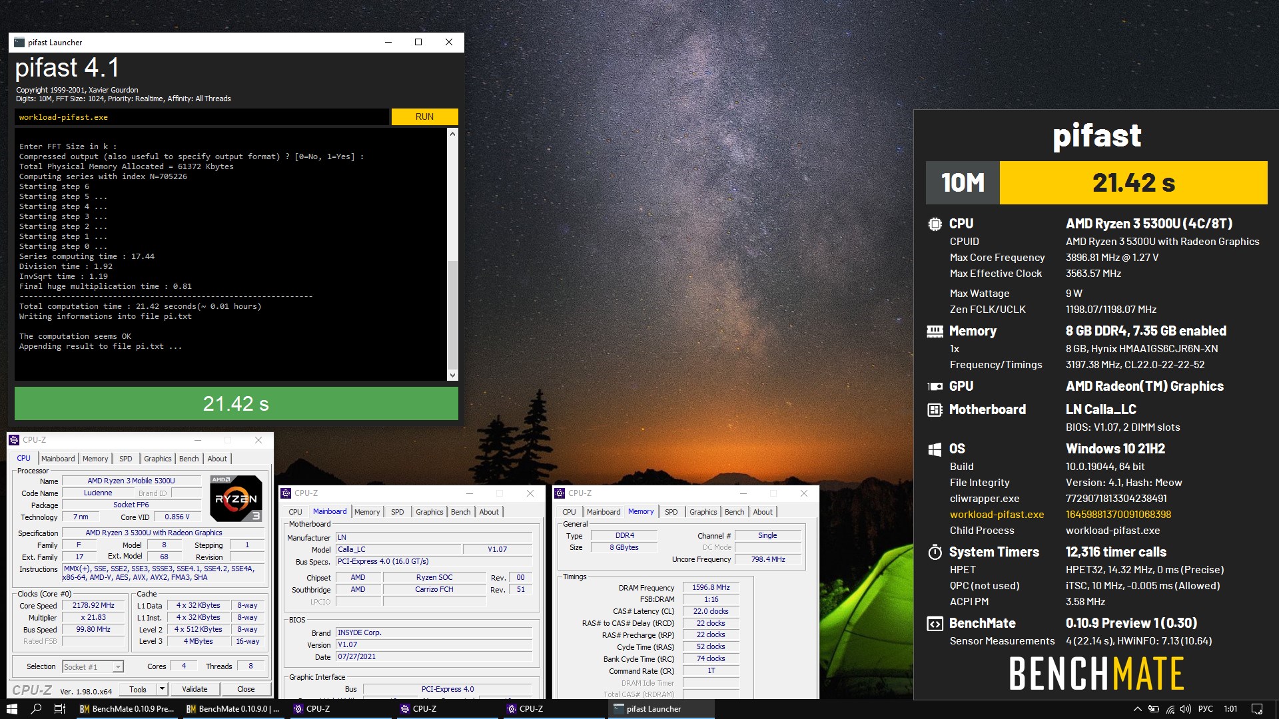The width and height of the screenshot is (1279, 719).
Task: Click the Ryzen 3 logo in CPU-Z
Action: coord(236,498)
